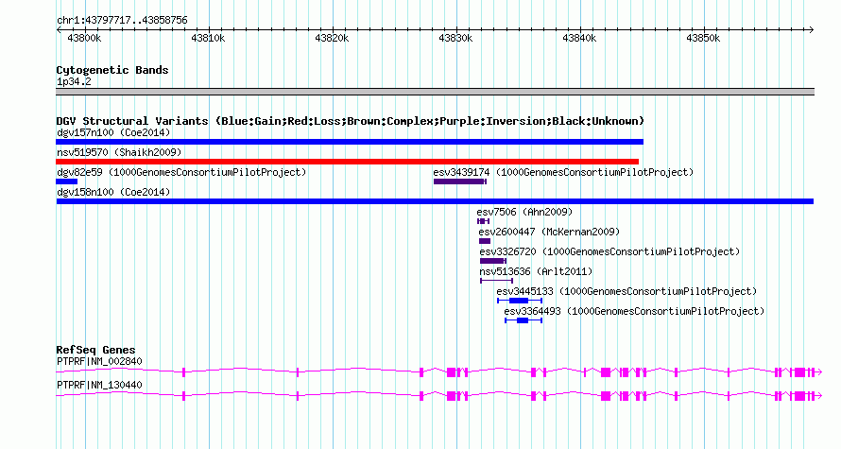Open the PTPRF|NM_002840 gene label
Screen dimensions: 841x449
point(100,361)
